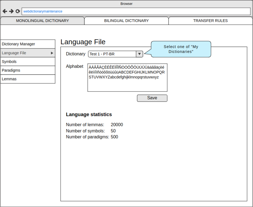Click the number of lemmas value 20000

pos(117,125)
